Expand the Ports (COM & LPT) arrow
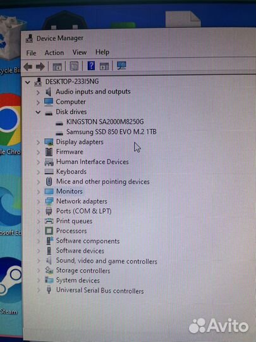 coord(39,212)
